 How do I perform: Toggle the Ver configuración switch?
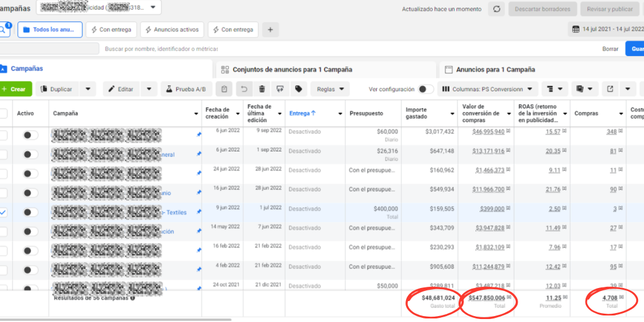(426, 89)
